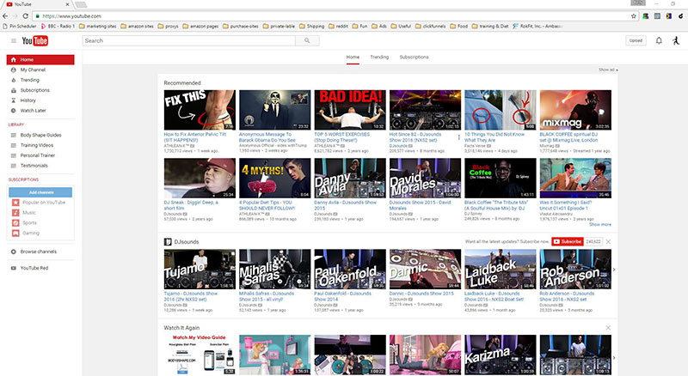Click the Popular on YouTube channel icon
688x376 pixels.
coord(15,203)
